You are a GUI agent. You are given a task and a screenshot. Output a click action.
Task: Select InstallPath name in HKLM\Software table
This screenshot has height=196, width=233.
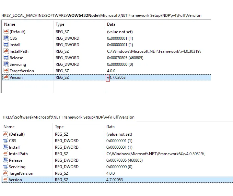point(19,154)
